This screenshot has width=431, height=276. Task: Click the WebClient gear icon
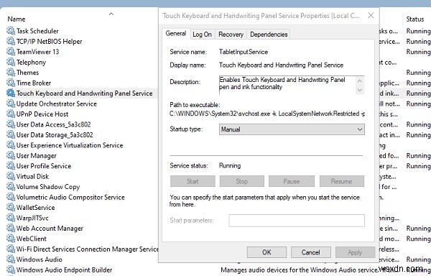tap(11, 239)
